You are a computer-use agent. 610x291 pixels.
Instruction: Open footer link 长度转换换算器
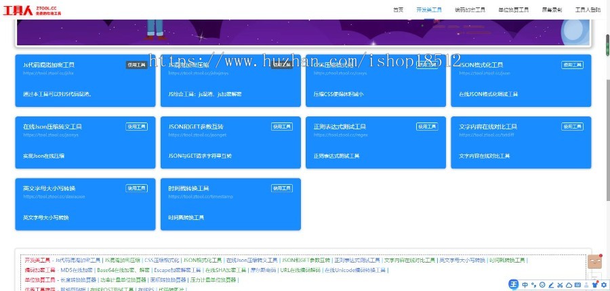pos(78,279)
